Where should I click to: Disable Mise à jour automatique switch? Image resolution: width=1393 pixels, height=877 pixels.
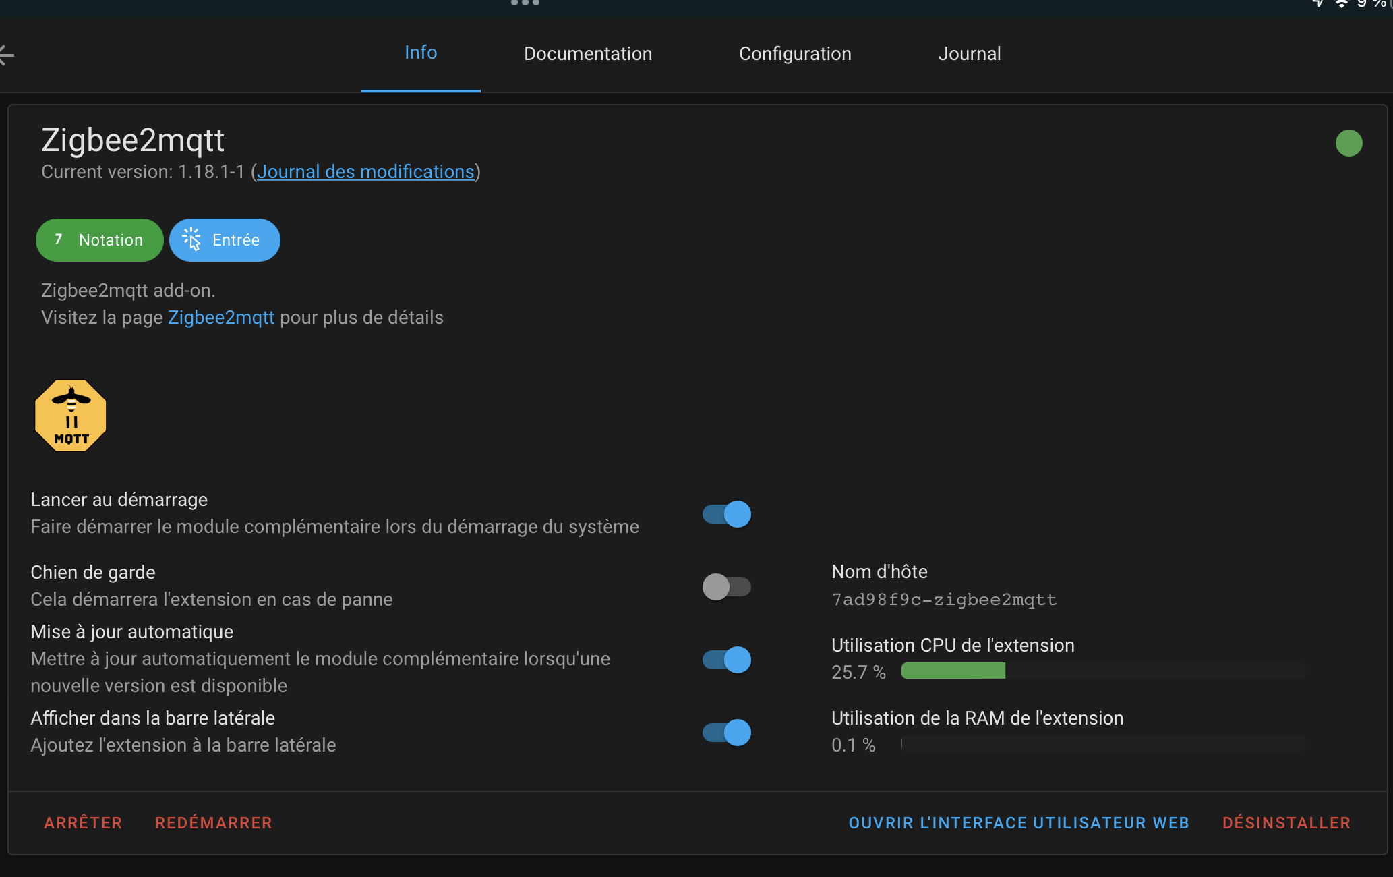pyautogui.click(x=727, y=660)
